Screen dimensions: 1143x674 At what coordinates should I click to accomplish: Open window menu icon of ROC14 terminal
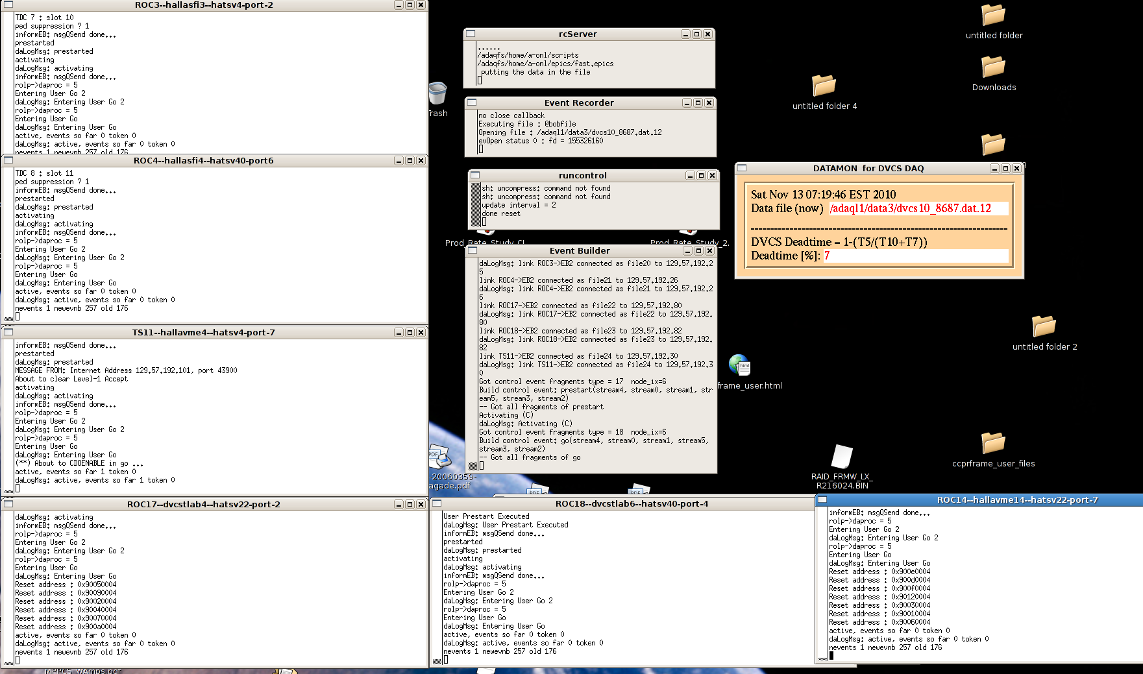(x=822, y=499)
